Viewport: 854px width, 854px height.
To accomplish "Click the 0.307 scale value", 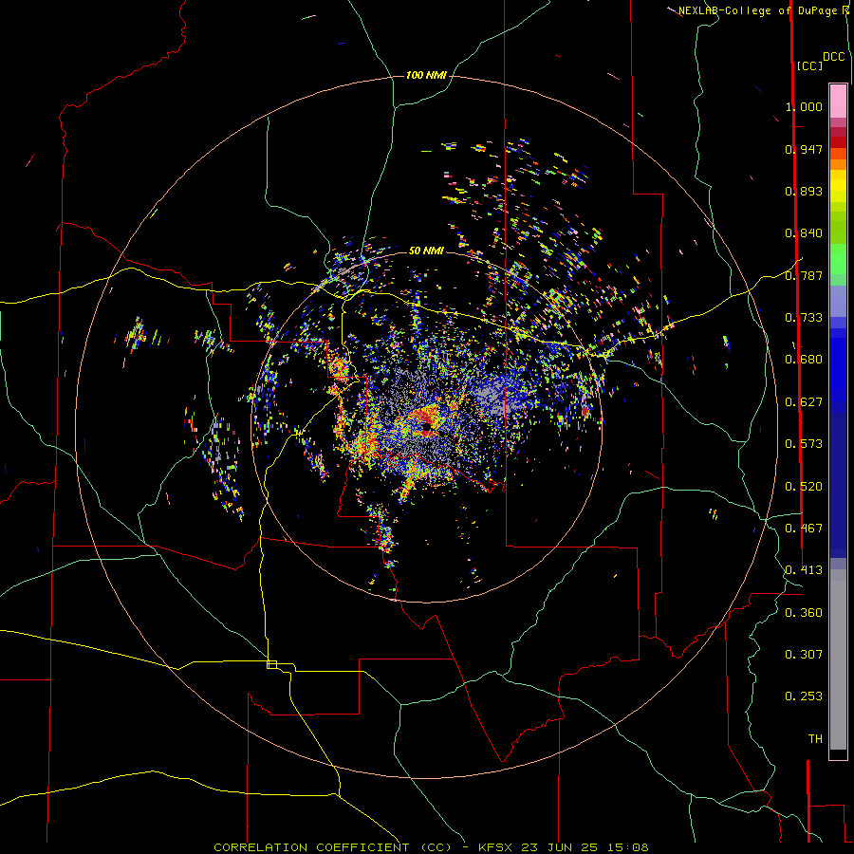I will tap(804, 655).
